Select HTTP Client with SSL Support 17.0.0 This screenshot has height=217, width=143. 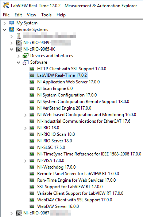point(72,69)
